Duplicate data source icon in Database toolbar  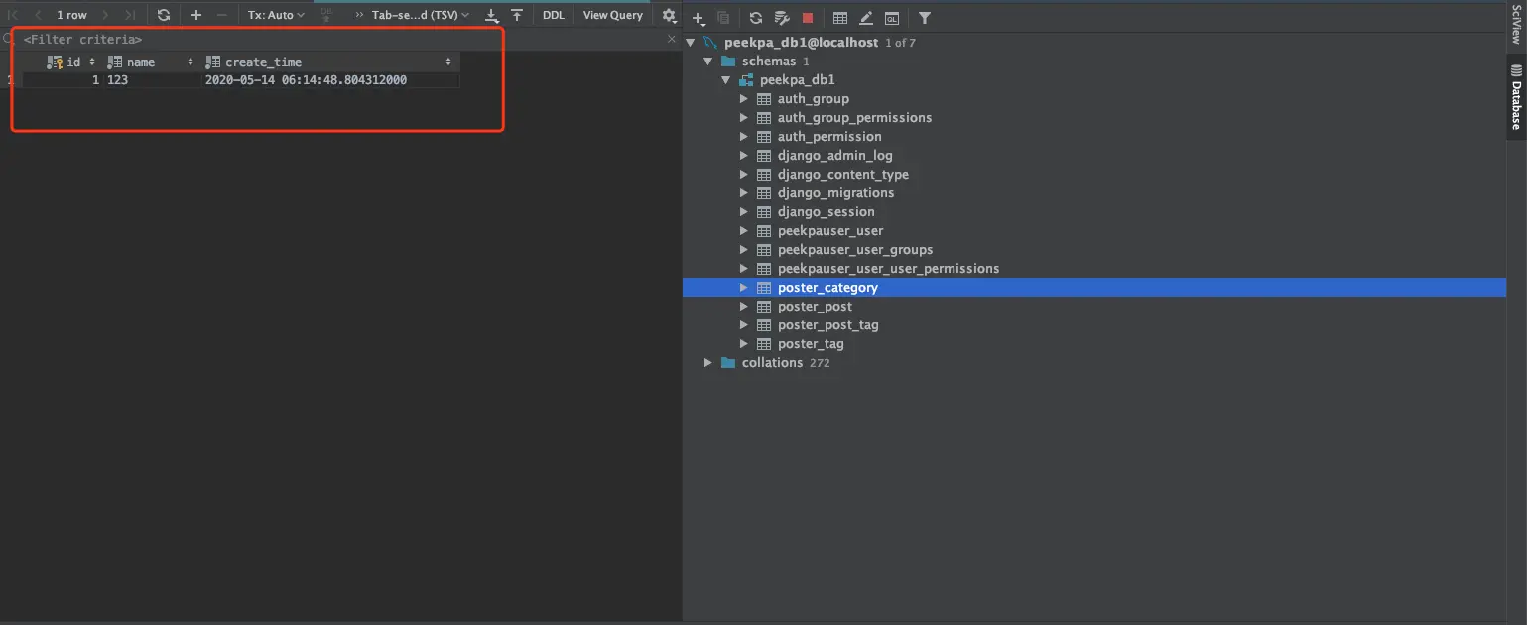723,18
